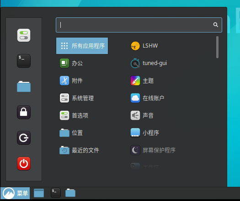Viewport: 240px width, 201px height.
Task: Open file manager from favorites sidebar
Action: tap(24, 87)
